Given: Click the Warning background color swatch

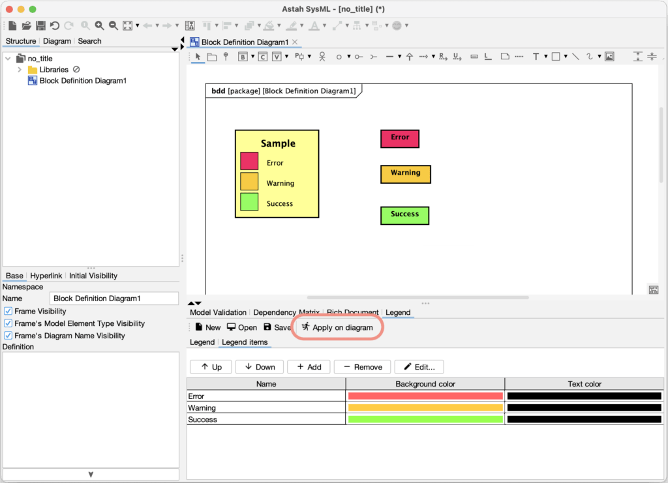Looking at the screenshot, I should (425, 408).
